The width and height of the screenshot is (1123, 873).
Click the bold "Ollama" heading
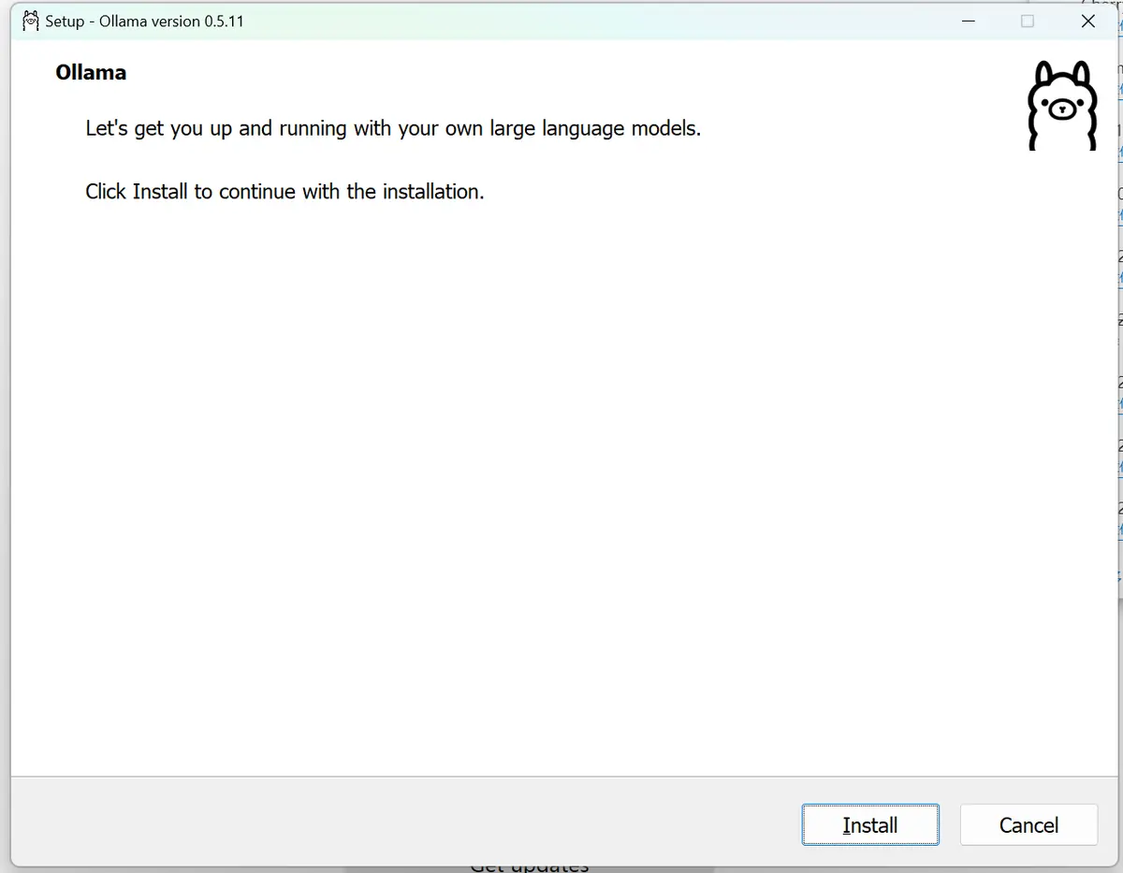91,72
